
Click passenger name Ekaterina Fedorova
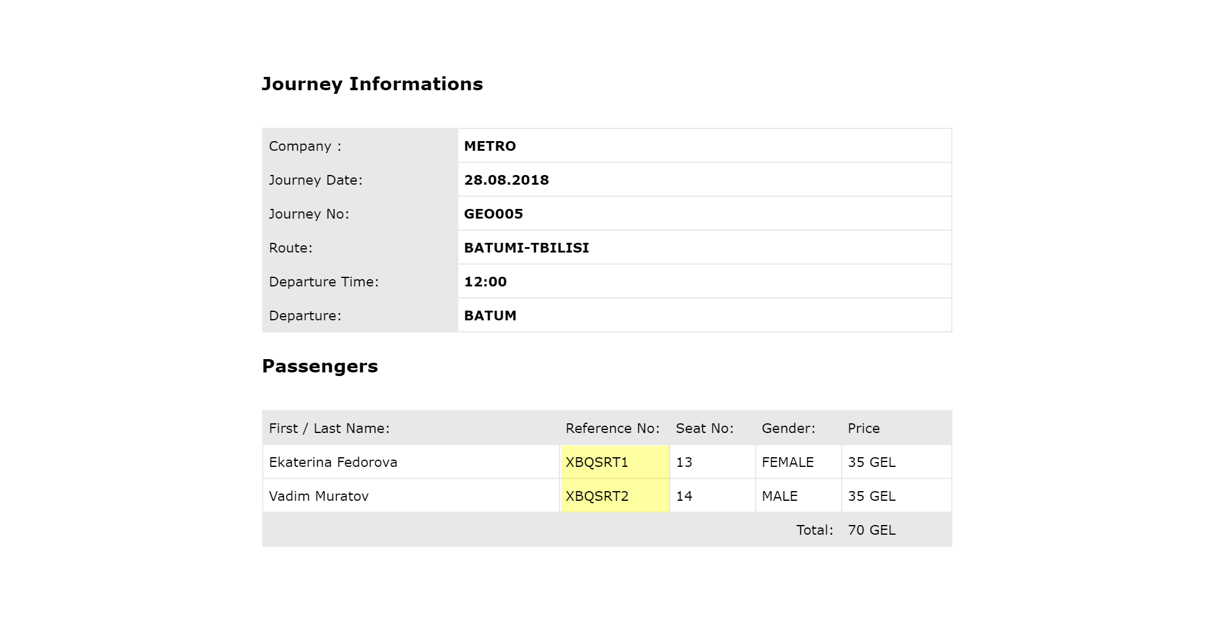[x=333, y=462]
